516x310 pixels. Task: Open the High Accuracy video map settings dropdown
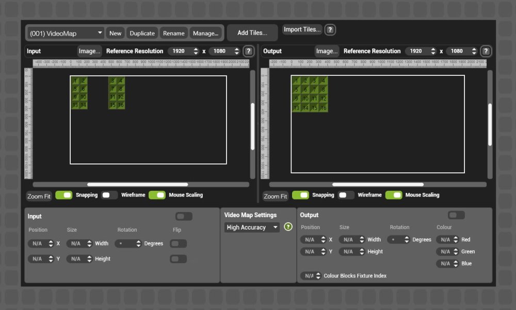(x=251, y=227)
